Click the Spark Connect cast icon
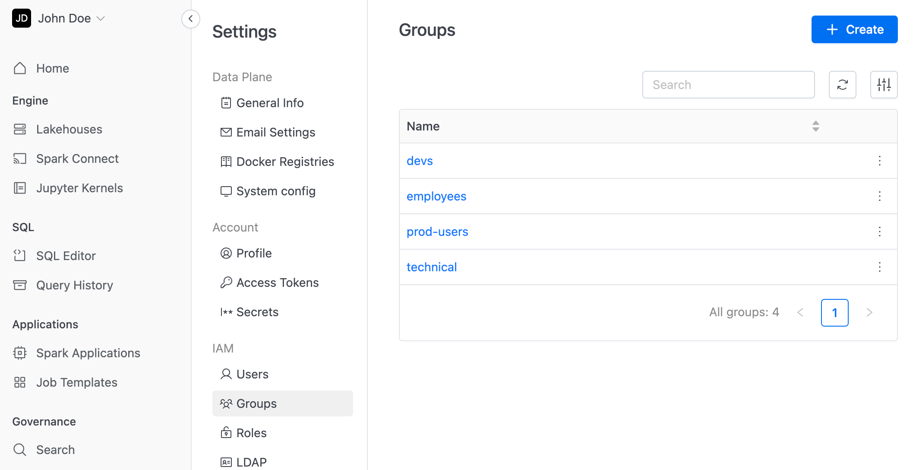Screen dimensions: 916x470 (x=20, y=159)
